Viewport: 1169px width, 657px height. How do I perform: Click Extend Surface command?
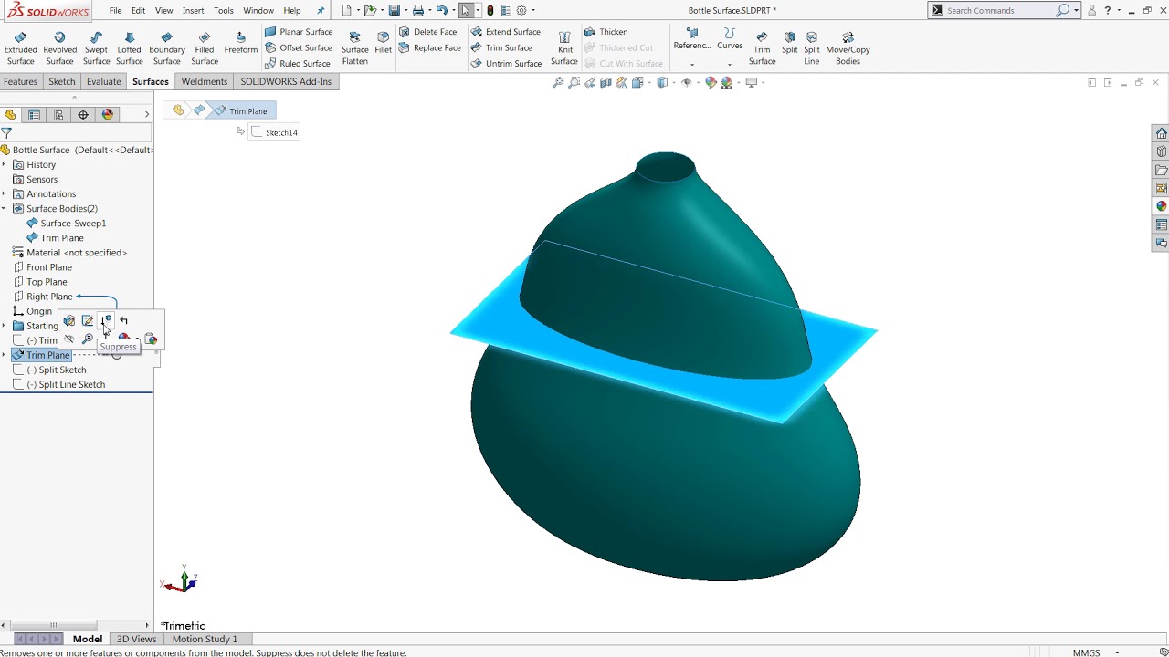[506, 32]
